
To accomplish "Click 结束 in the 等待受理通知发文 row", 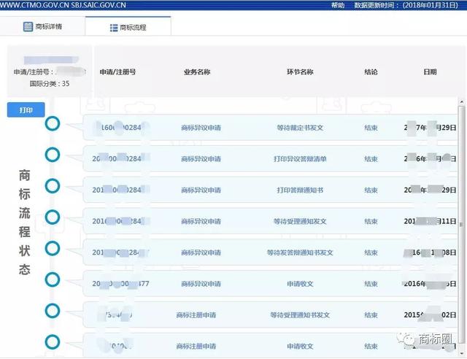I will [x=371, y=221].
